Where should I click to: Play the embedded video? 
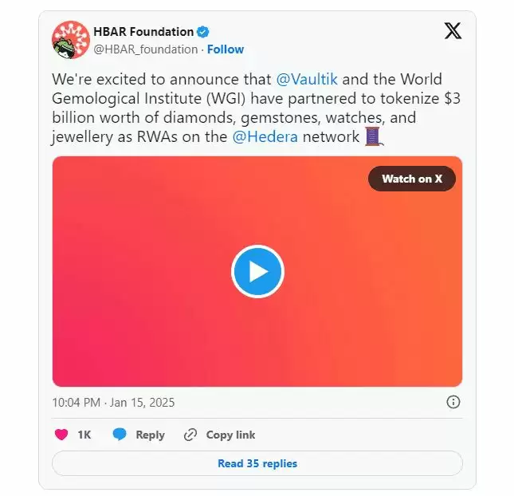257,272
